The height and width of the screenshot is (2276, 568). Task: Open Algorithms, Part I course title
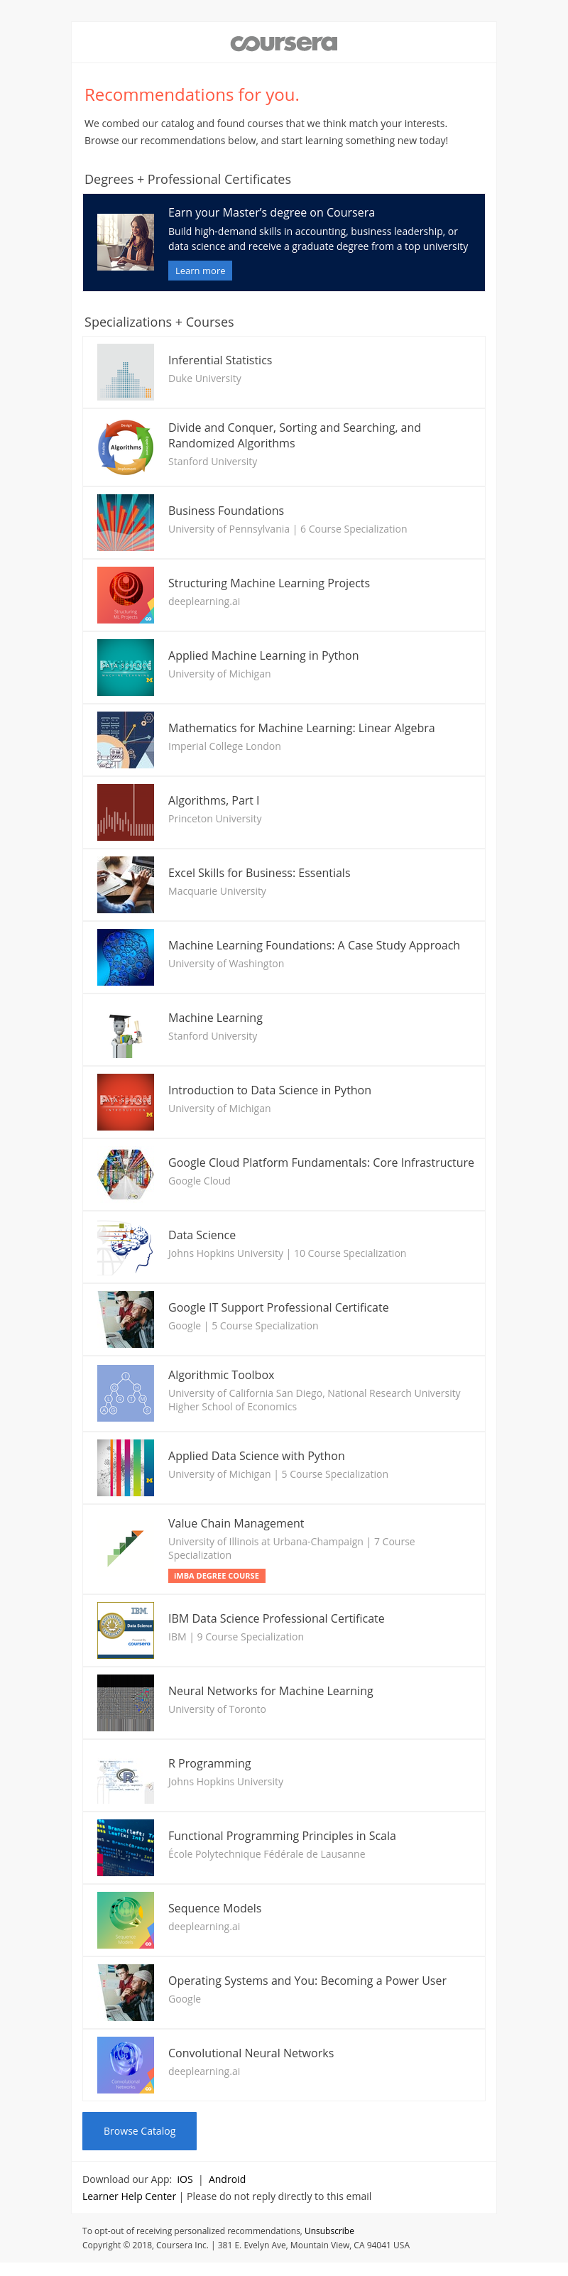click(214, 800)
